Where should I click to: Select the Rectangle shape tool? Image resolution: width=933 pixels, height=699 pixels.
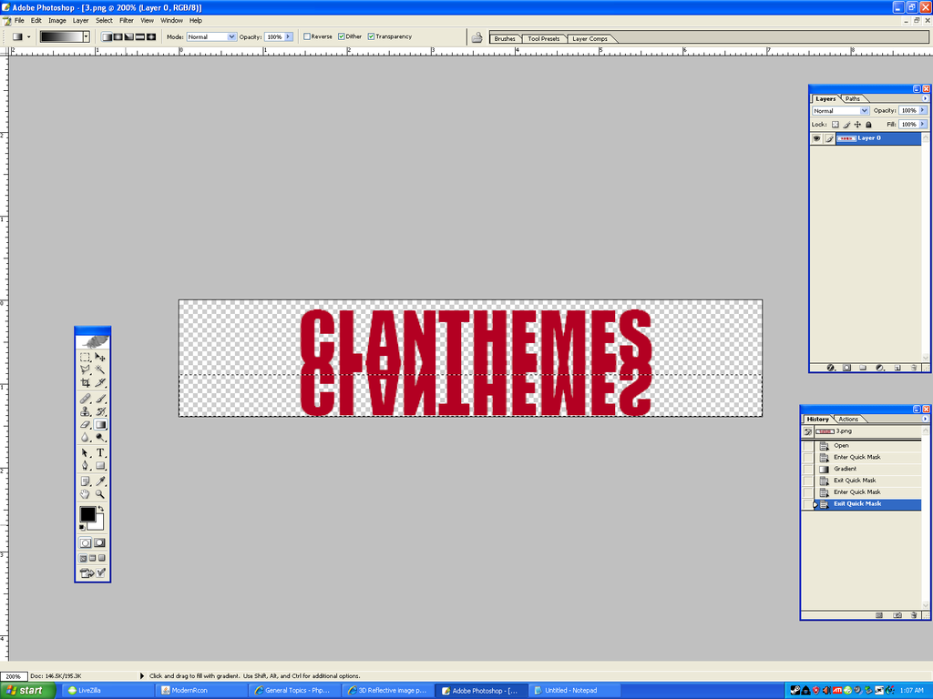pos(100,466)
